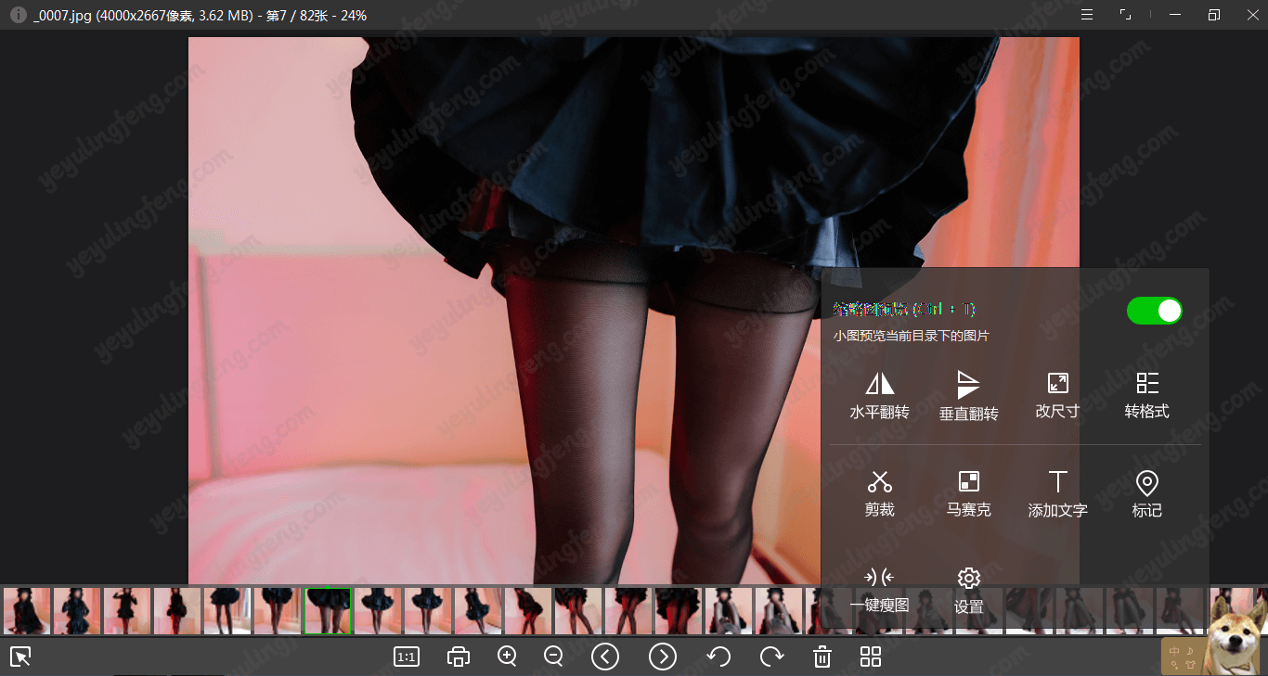Delete the current image with trash icon
This screenshot has height=676, width=1268.
point(822,657)
